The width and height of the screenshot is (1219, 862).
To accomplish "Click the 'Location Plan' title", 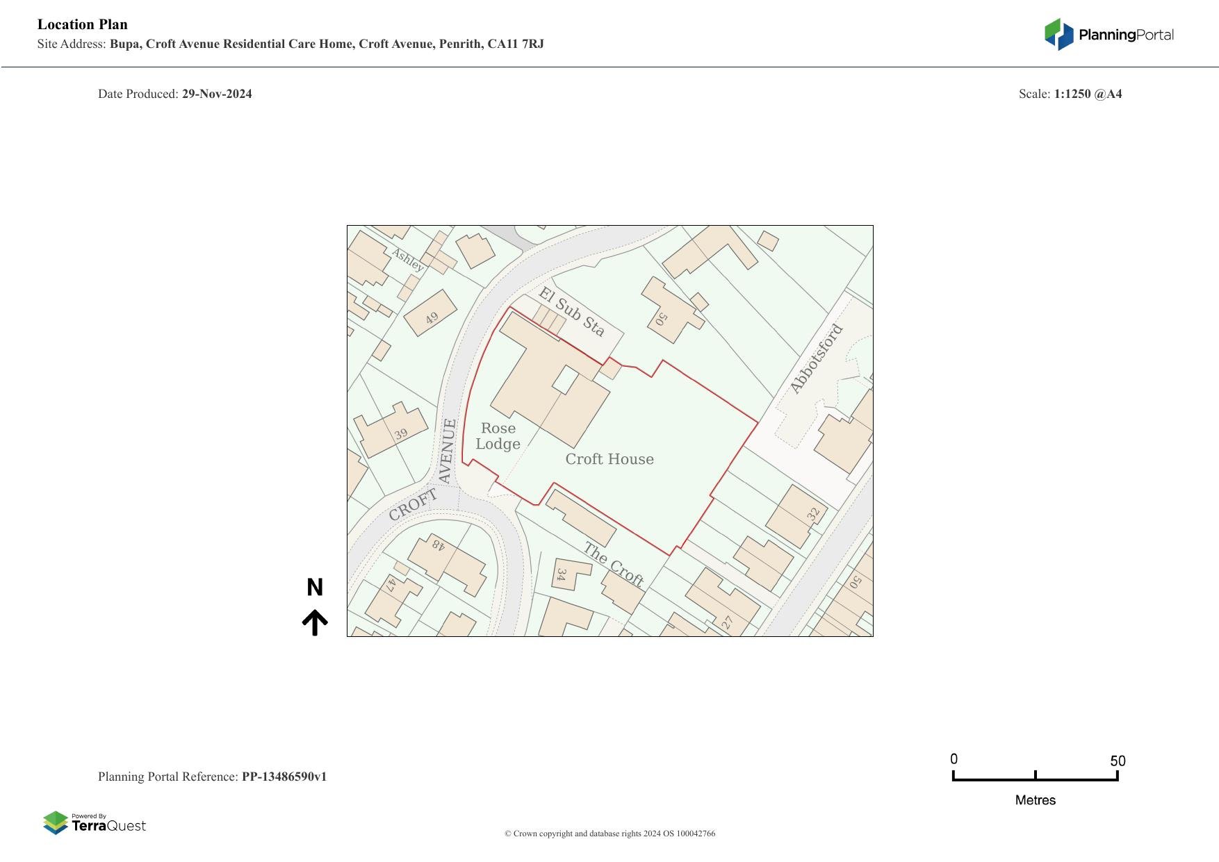I will click(x=83, y=24).
